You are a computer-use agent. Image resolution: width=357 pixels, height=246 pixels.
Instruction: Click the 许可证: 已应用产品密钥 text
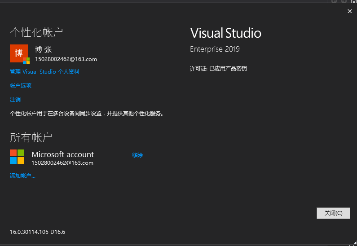click(x=218, y=69)
